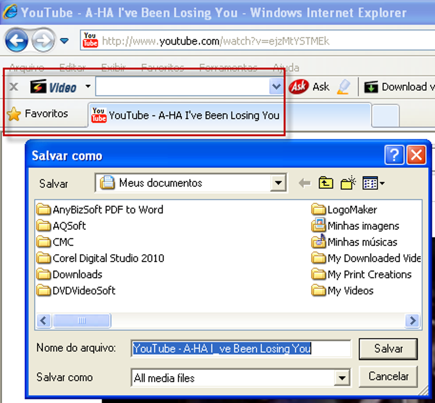The image size is (435, 403).
Task: Open the Meus documentos location dropdown
Action: pyautogui.click(x=278, y=183)
